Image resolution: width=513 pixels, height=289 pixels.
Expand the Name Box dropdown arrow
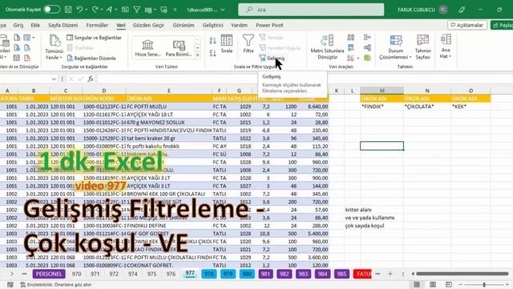pyautogui.click(x=54, y=79)
